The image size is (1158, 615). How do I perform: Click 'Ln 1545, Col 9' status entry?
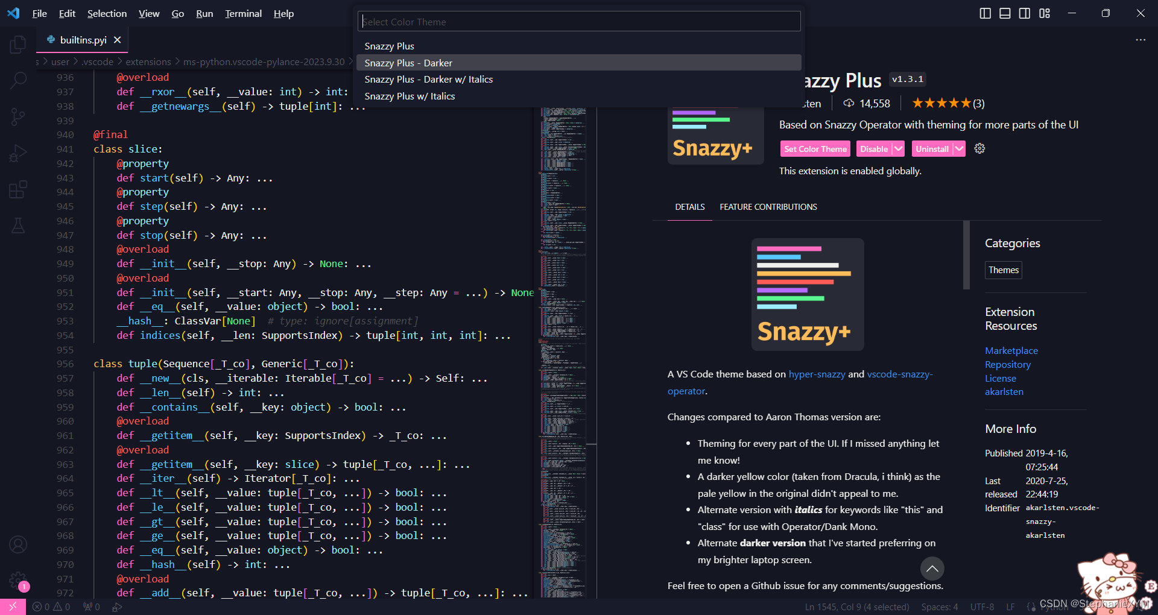coord(856,607)
